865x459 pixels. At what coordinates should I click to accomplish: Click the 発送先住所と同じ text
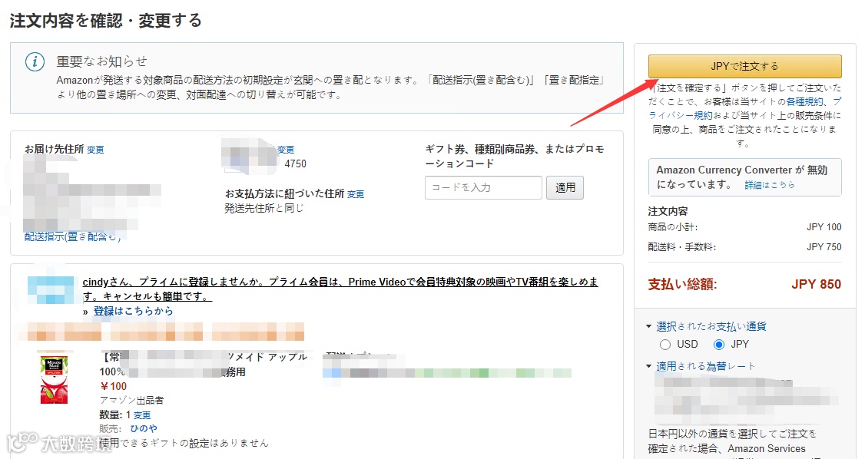tap(263, 208)
